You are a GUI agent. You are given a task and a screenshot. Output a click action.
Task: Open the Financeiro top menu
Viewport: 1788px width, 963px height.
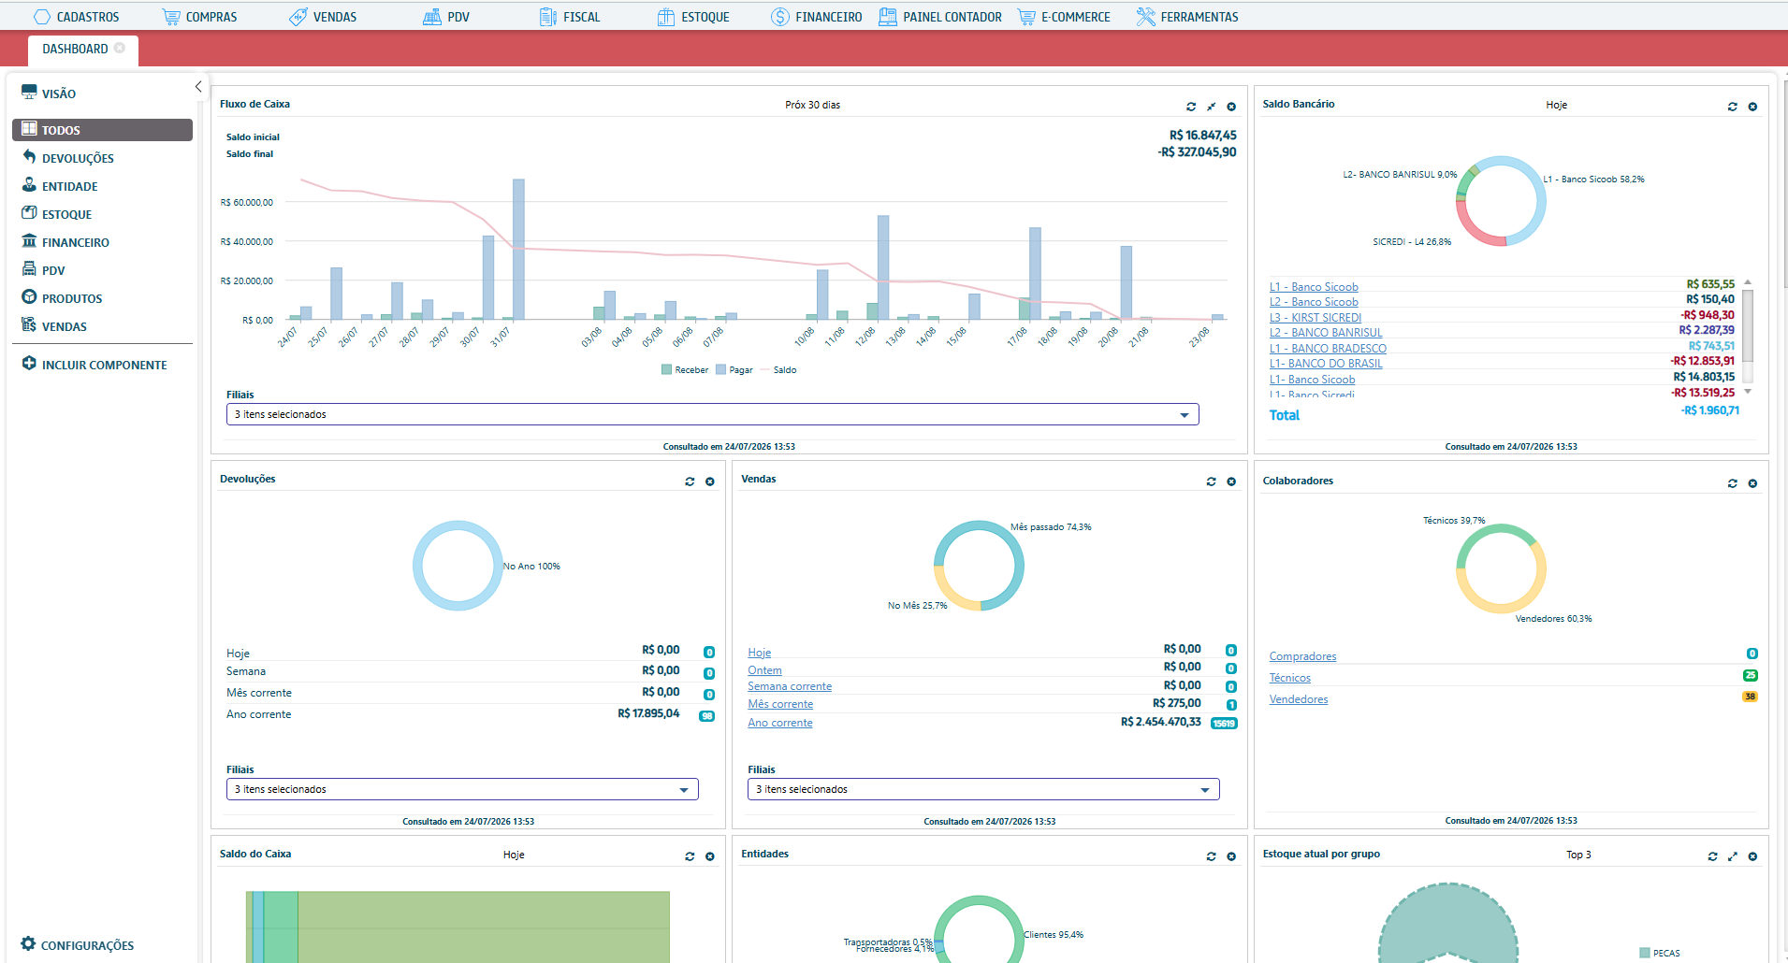coord(817,17)
